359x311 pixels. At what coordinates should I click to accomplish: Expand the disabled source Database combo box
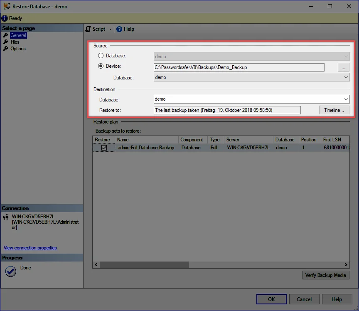click(346, 57)
